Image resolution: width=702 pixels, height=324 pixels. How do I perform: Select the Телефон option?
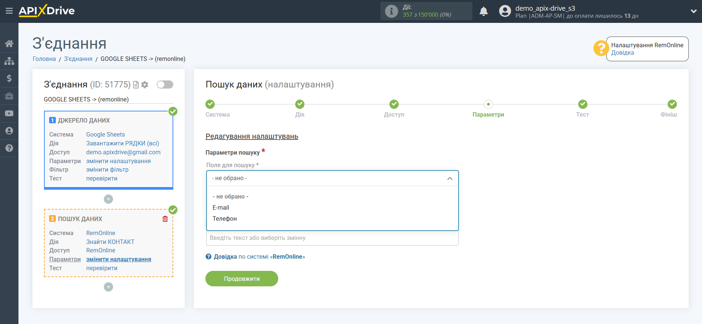coord(332,218)
